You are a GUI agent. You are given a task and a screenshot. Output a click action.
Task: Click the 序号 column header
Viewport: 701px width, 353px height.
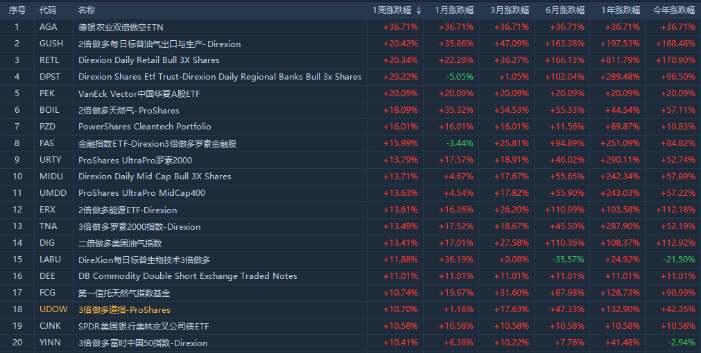[17, 10]
